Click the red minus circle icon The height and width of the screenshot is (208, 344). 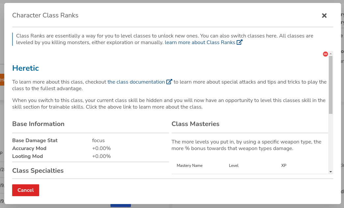(325, 54)
